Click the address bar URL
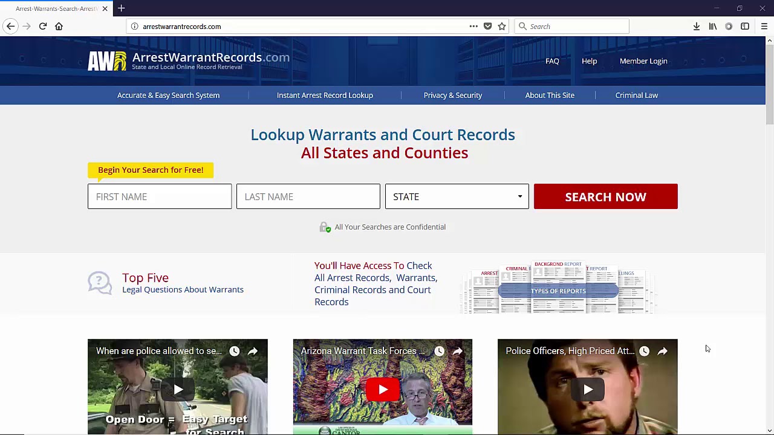Image resolution: width=774 pixels, height=435 pixels. pyautogui.click(x=181, y=27)
